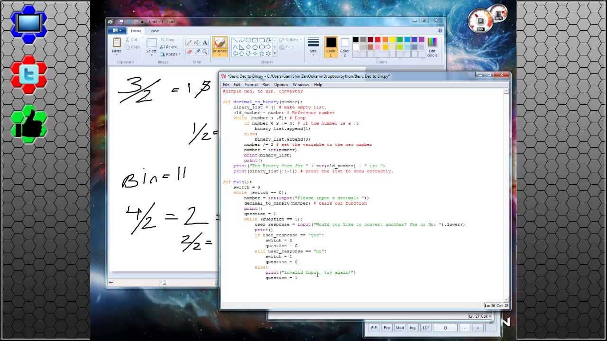607x341 pixels.
Task: Click the Brushes tool icon
Action: coord(220,43)
